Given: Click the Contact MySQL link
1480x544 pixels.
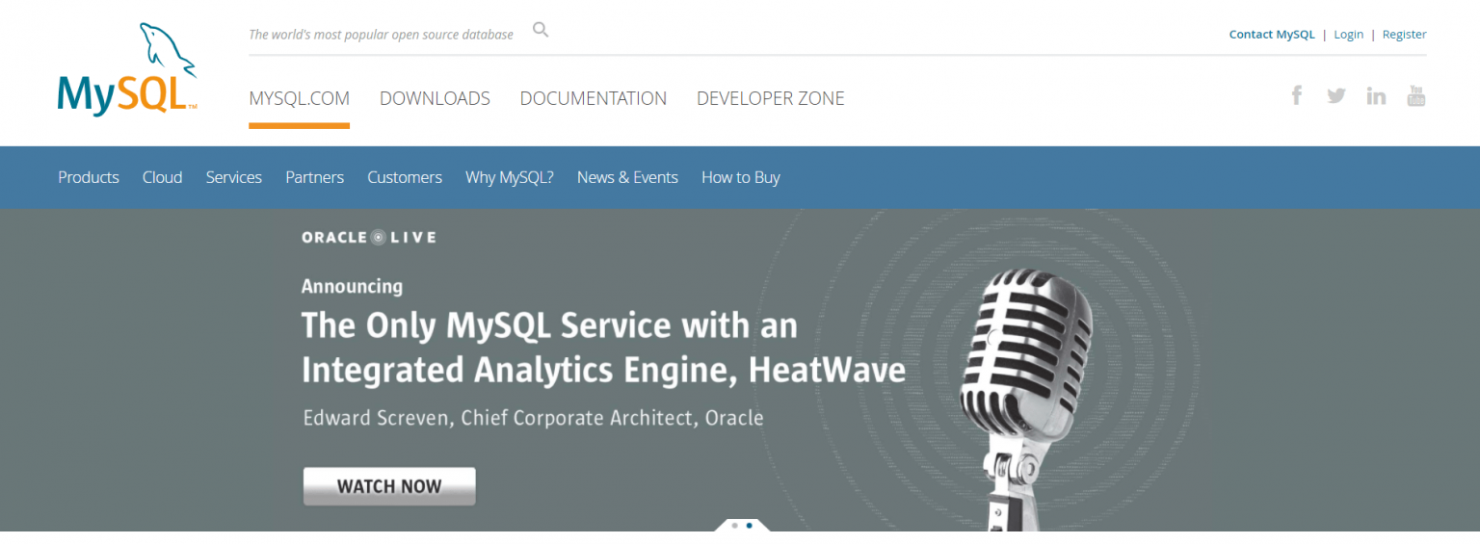Looking at the screenshot, I should pyautogui.click(x=1271, y=35).
